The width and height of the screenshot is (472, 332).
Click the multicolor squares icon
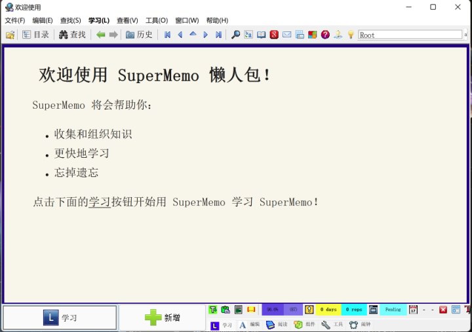pyautogui.click(x=313, y=35)
